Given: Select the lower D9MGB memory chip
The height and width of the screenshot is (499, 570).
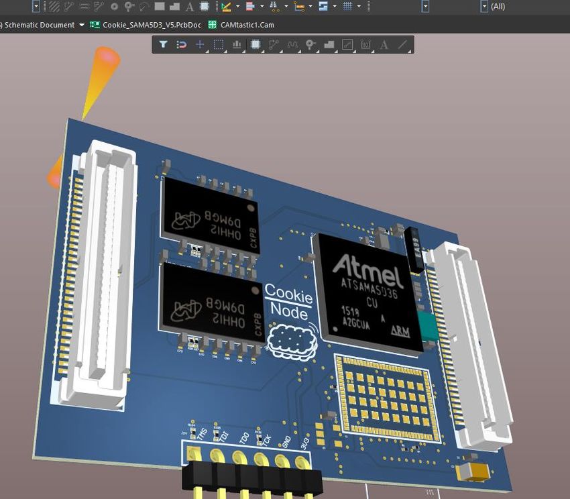Looking at the screenshot, I should (x=211, y=301).
